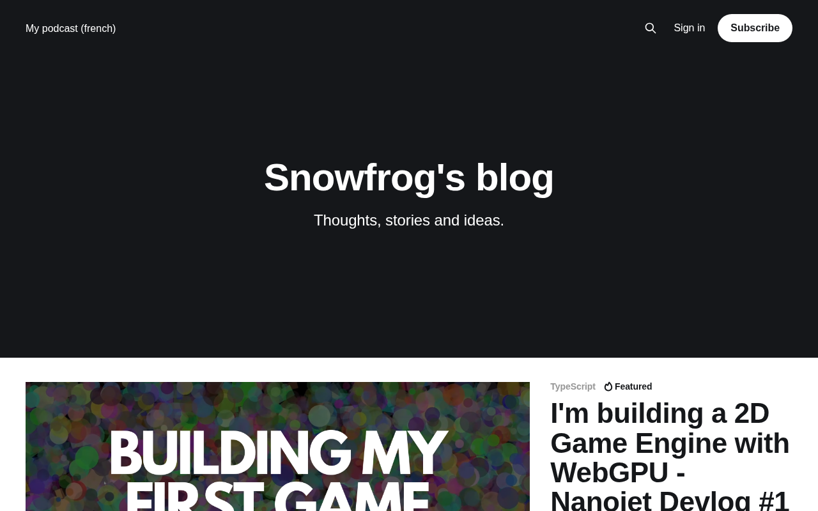Image resolution: width=818 pixels, height=511 pixels.
Task: Open the search magnifier icon
Action: click(651, 28)
